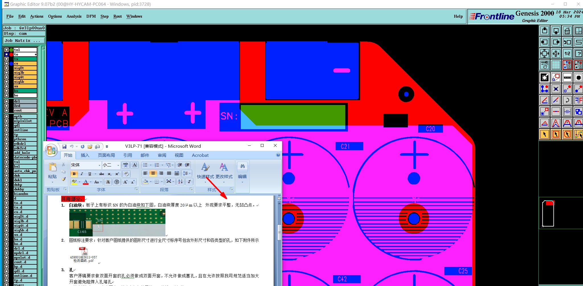The image size is (583, 286).
Task: Open font name dropdown showing 宋体
Action: pos(99,165)
